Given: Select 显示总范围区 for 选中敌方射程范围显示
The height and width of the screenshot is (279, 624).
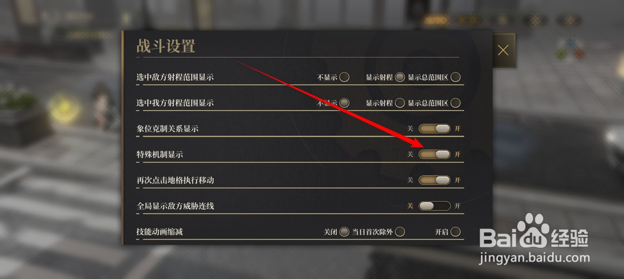Looking at the screenshot, I should [456, 77].
